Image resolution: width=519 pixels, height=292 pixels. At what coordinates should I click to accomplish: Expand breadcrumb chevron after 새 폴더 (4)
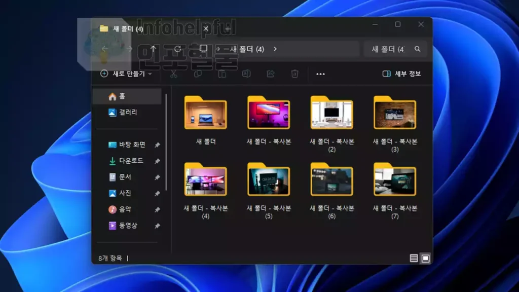tap(275, 49)
